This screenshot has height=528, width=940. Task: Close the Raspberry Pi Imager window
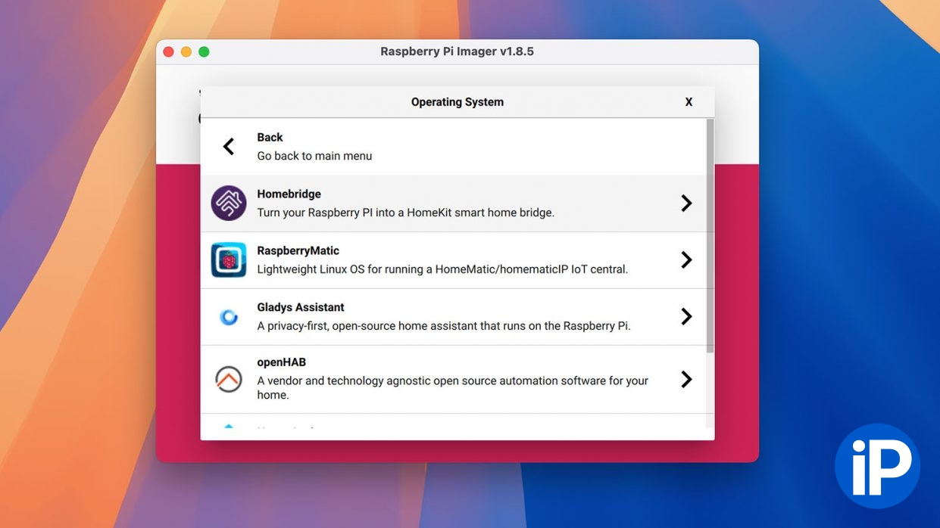click(x=168, y=52)
